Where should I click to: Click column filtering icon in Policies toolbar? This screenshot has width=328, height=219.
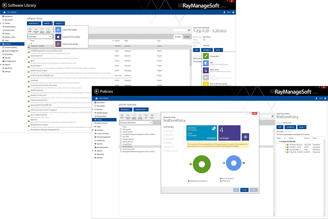pyautogui.click(x=134, y=116)
